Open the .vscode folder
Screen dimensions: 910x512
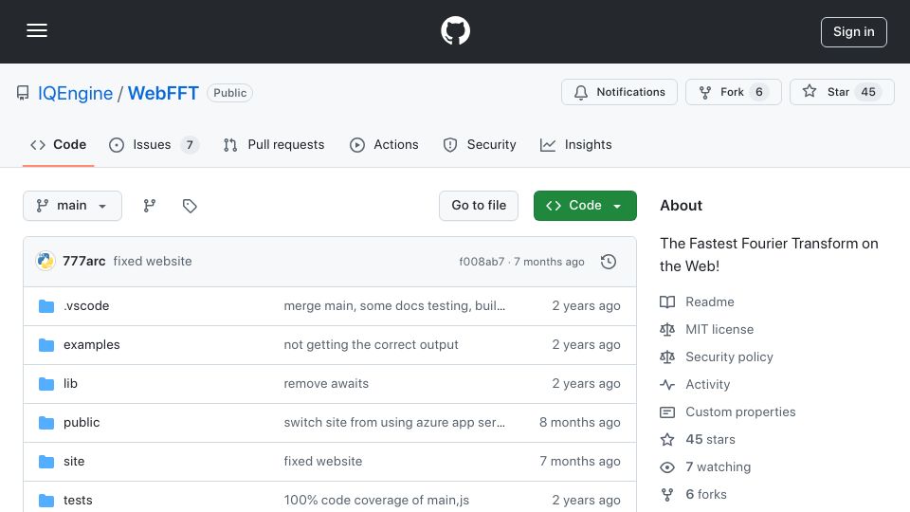click(x=86, y=306)
